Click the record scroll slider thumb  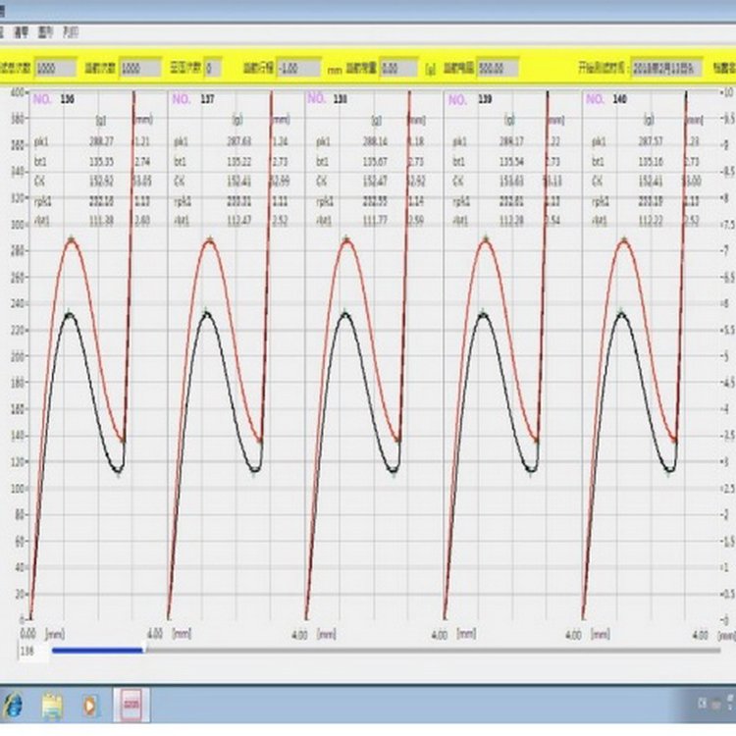[144, 650]
